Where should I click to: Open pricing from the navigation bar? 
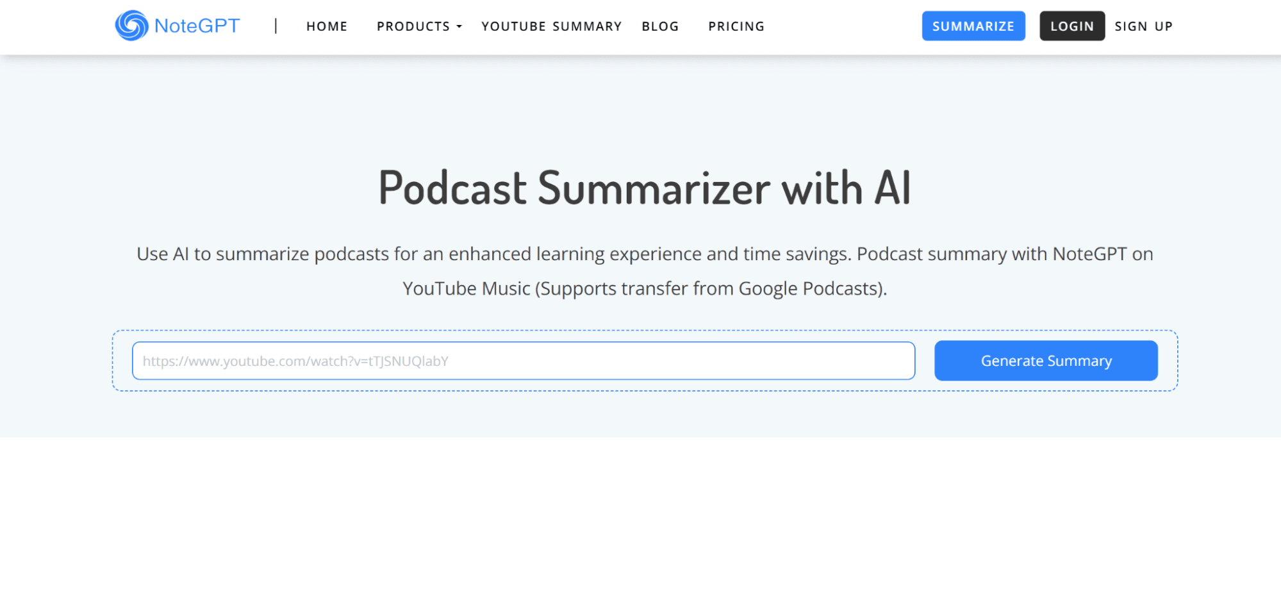click(736, 26)
